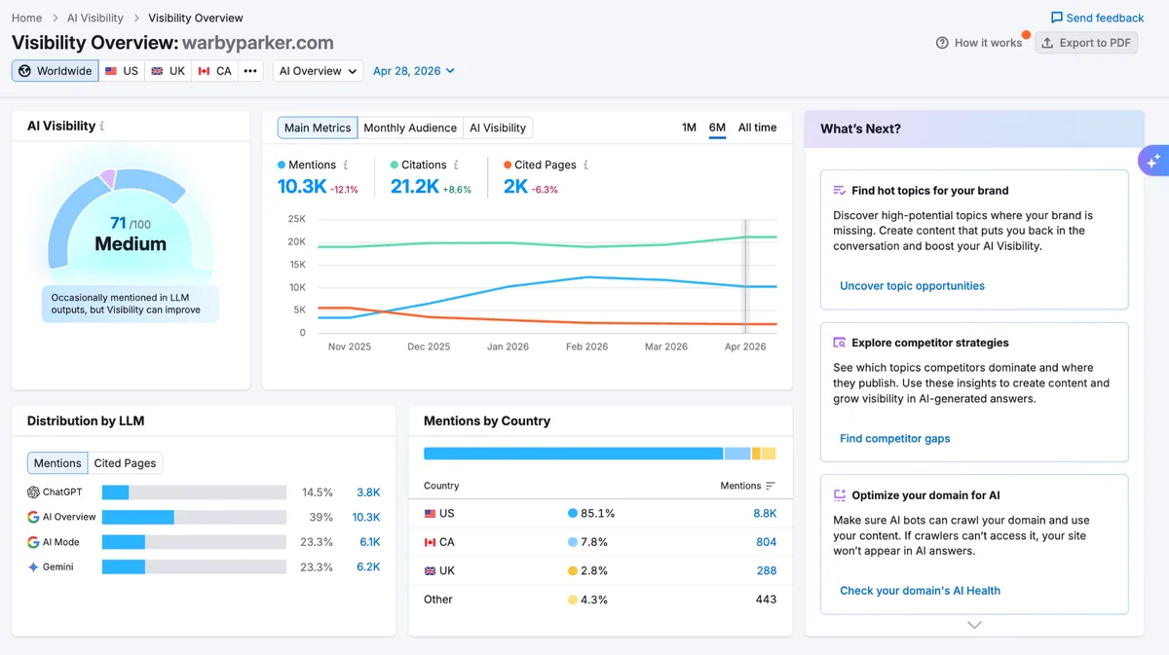Click the 288 UK mentions link
Screen dimensions: 1169x655
[x=766, y=570]
